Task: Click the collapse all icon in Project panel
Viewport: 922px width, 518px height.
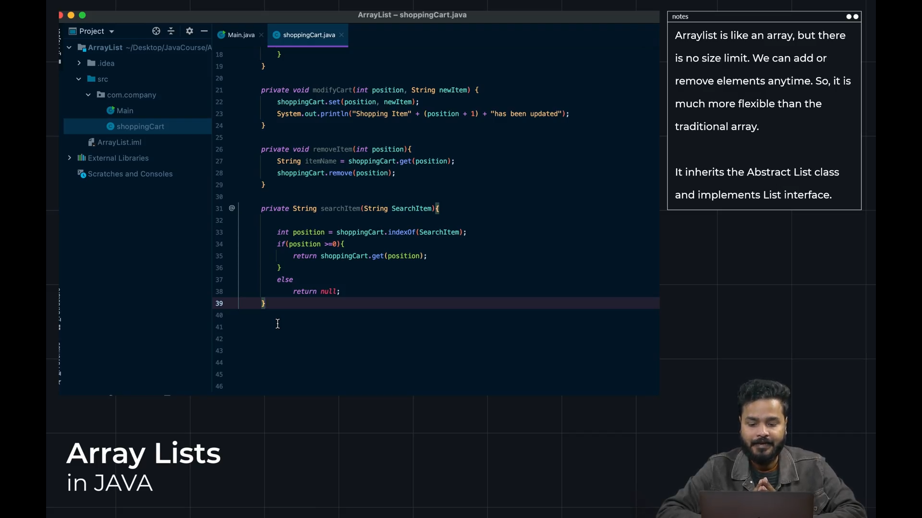Action: [x=171, y=31]
